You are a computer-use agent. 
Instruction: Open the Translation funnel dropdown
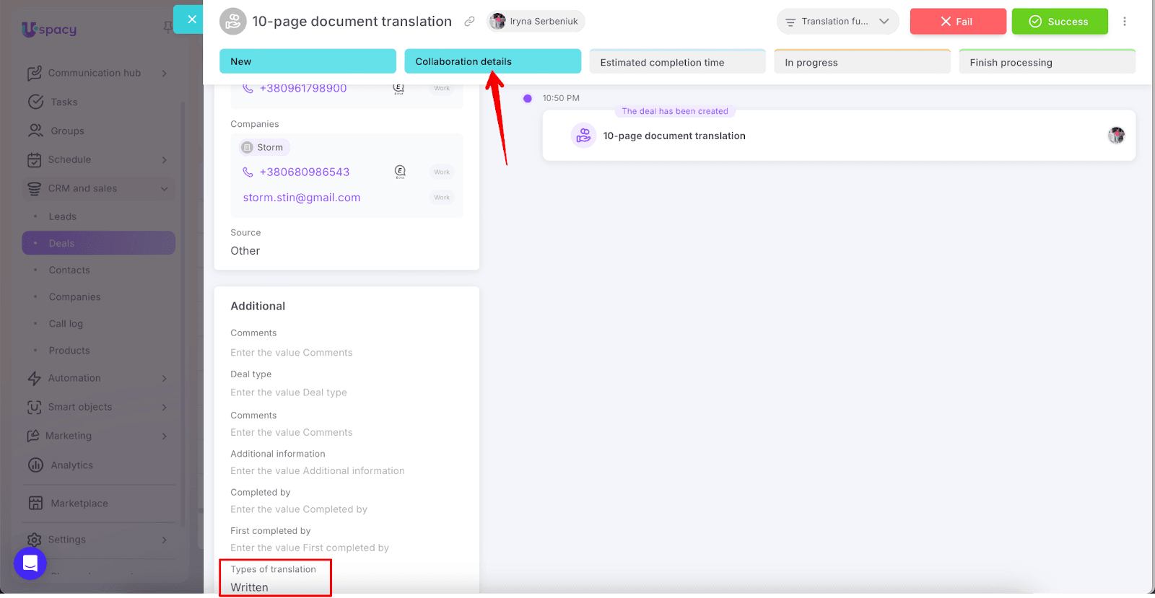(837, 22)
